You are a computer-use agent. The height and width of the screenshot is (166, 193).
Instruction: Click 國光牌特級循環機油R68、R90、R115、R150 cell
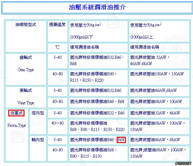click(98, 154)
